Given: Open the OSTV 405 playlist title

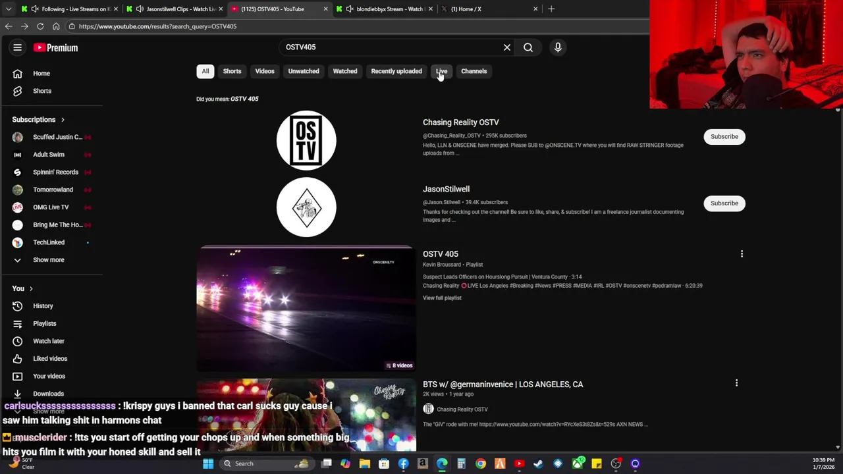Looking at the screenshot, I should pos(441,254).
